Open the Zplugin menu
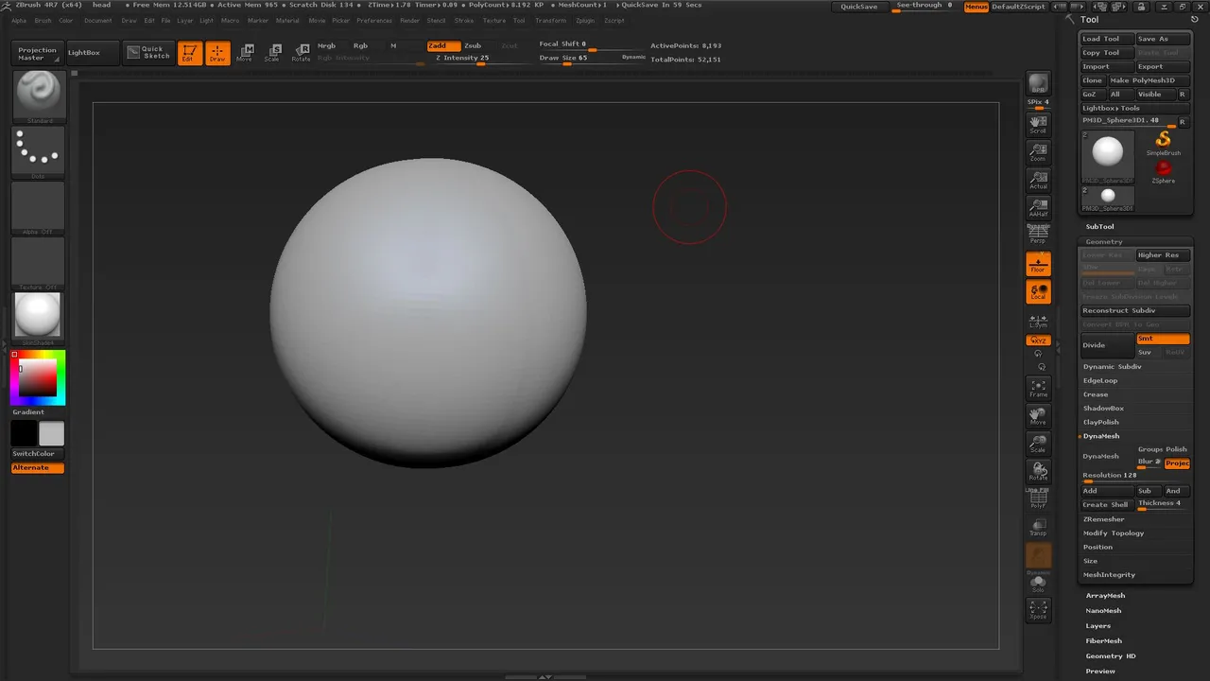Image resolution: width=1210 pixels, height=681 pixels. click(585, 20)
